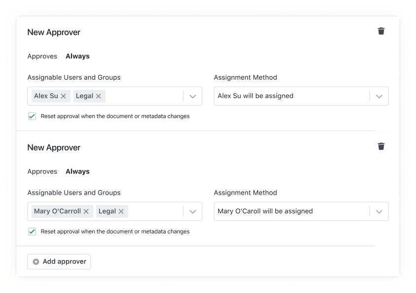Expand the 'Mary O'Caroll will be assigned' dropdown
The width and height of the screenshot is (416, 293).
coord(379,211)
